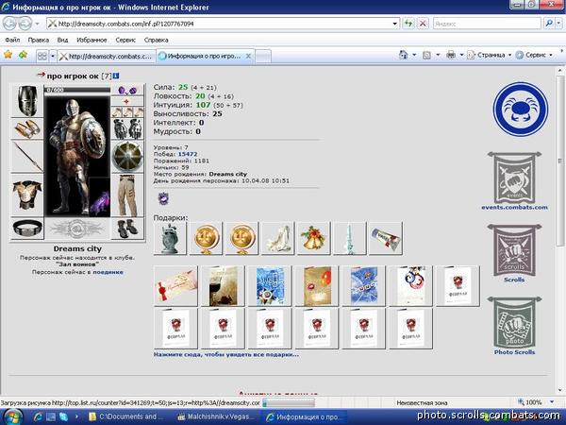
Task: Open the Справка menu
Action: pos(157,40)
